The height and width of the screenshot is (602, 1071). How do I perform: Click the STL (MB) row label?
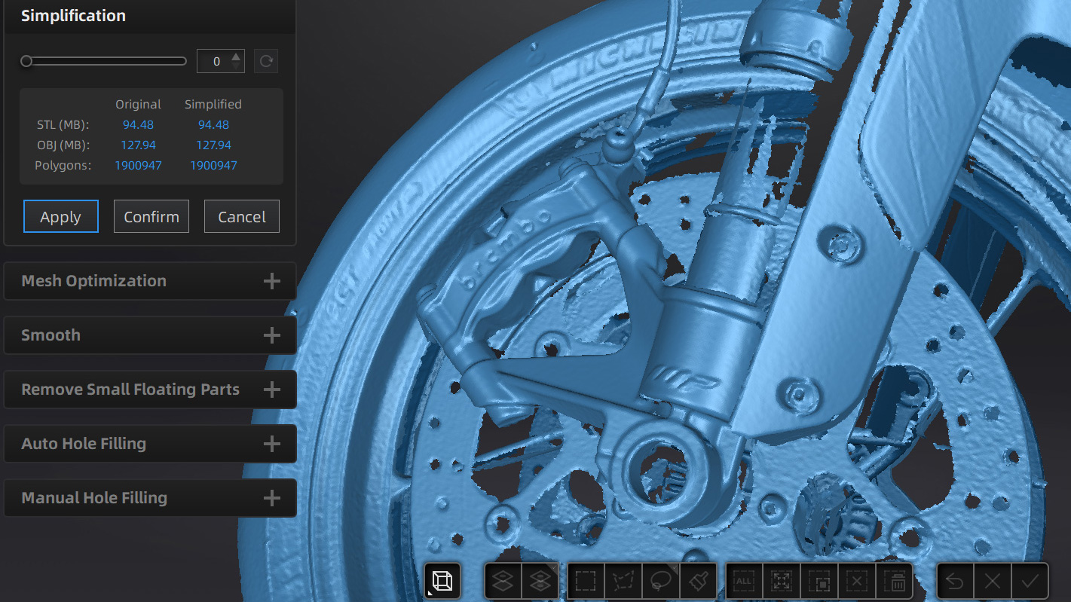63,124
